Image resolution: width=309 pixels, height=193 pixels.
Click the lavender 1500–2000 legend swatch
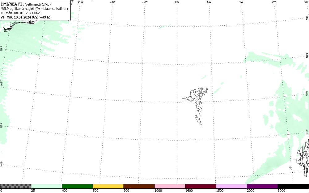click(231, 186)
